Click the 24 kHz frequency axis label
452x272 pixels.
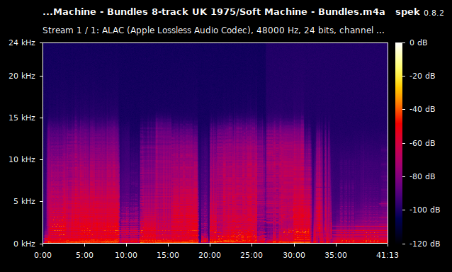coord(22,42)
